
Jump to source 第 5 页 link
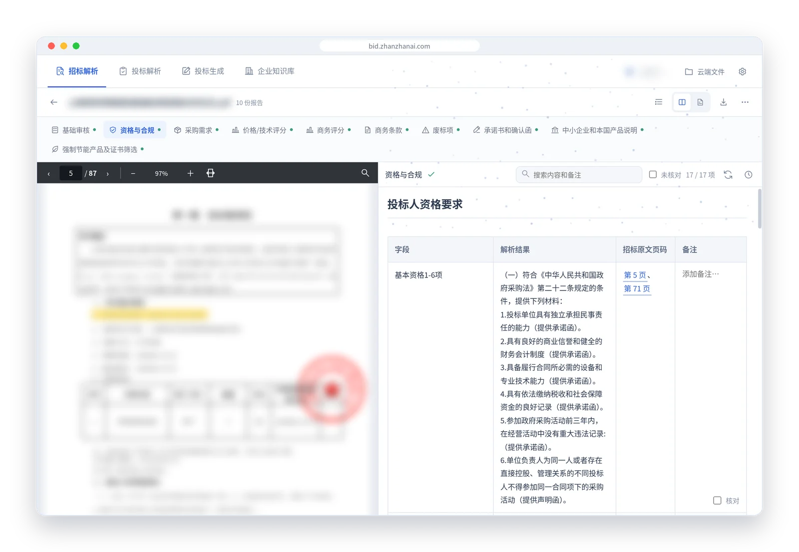[635, 275]
